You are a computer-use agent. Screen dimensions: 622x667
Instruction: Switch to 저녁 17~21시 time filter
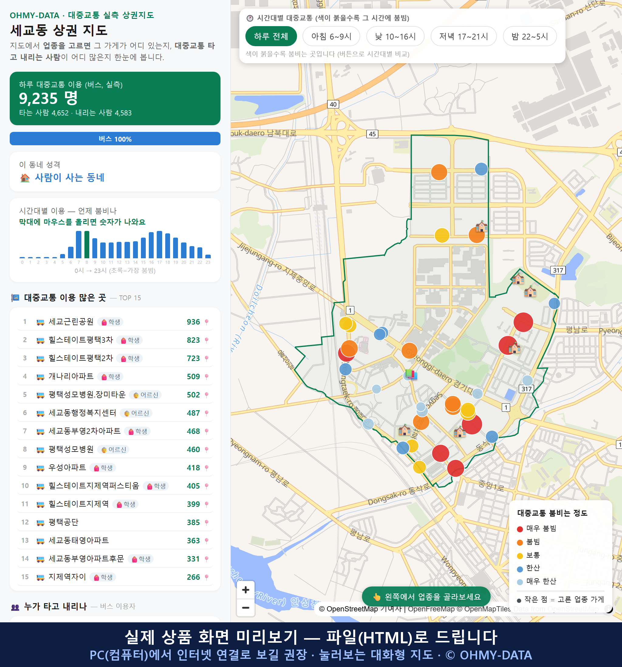point(463,36)
